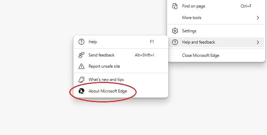Click the feedback people icon beside Send feedback
Screen dimensions: 267x135
click(81, 55)
